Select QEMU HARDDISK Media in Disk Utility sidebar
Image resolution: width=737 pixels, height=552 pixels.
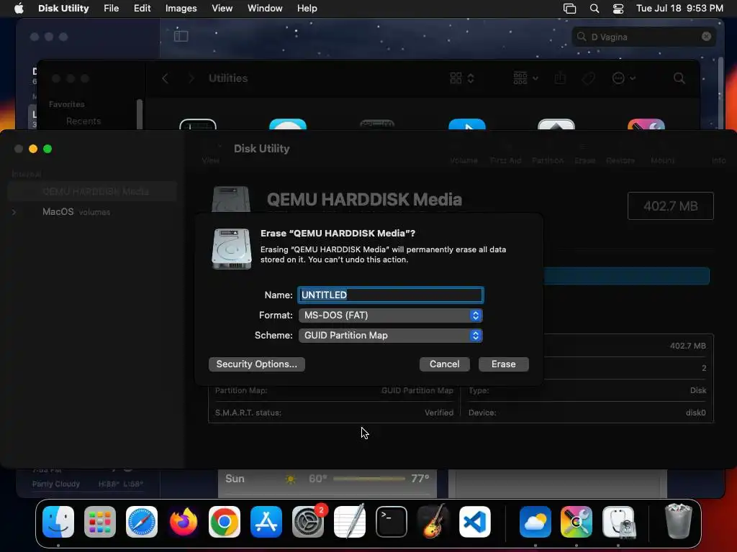(x=92, y=191)
